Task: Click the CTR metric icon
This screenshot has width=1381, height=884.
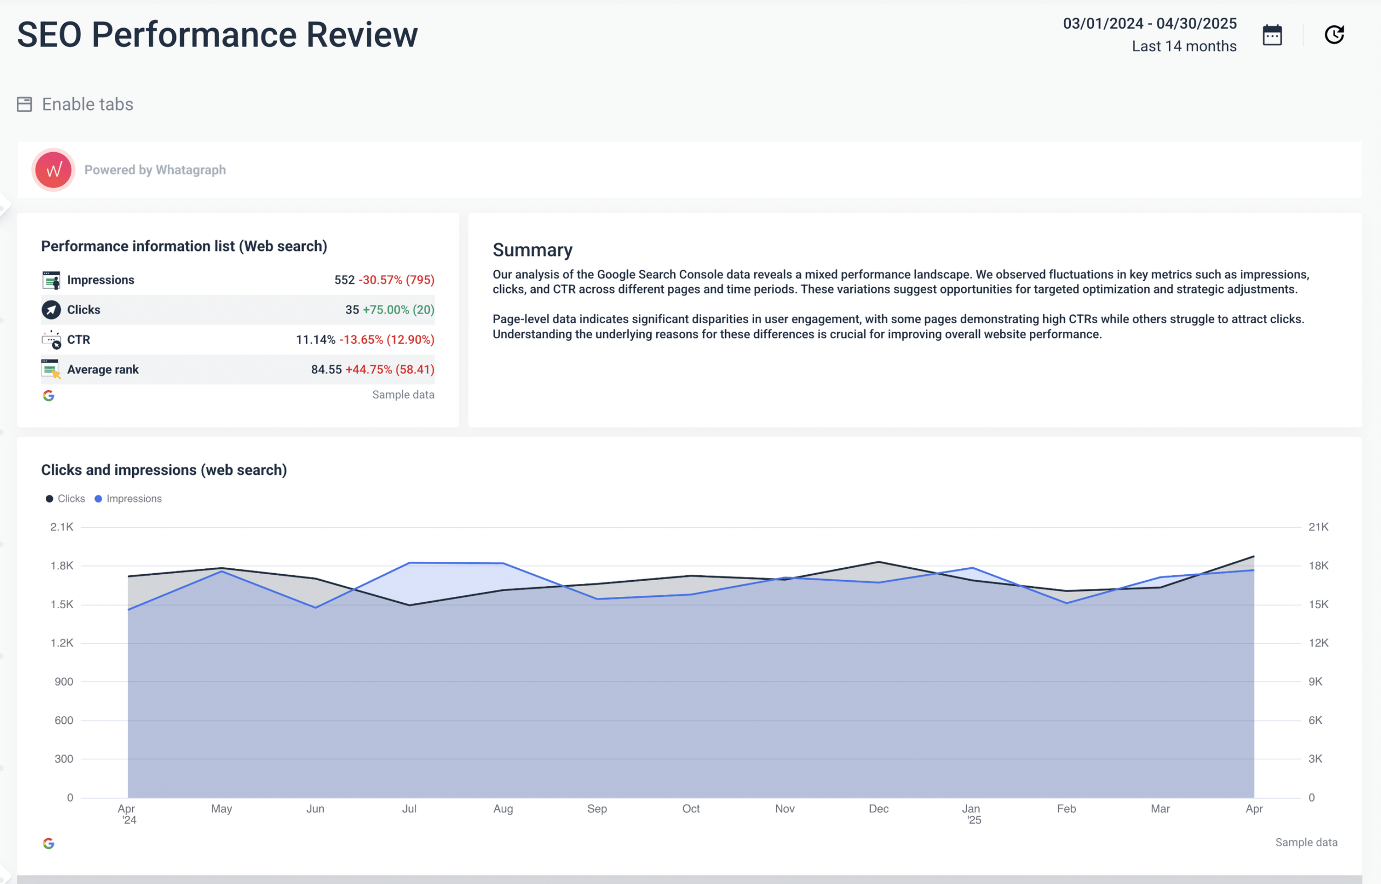Action: [x=51, y=340]
